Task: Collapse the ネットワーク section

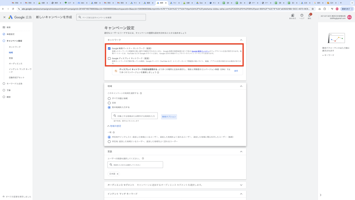Action: tap(241, 40)
